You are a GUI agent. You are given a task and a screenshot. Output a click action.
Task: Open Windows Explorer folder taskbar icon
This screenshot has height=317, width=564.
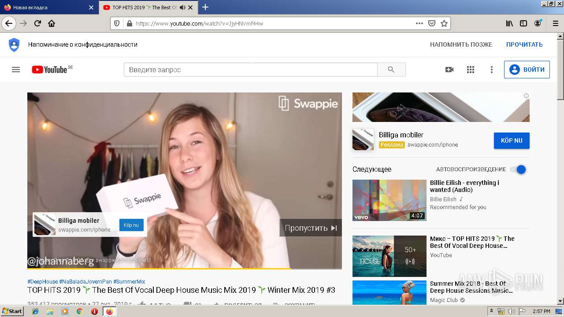tap(50, 311)
